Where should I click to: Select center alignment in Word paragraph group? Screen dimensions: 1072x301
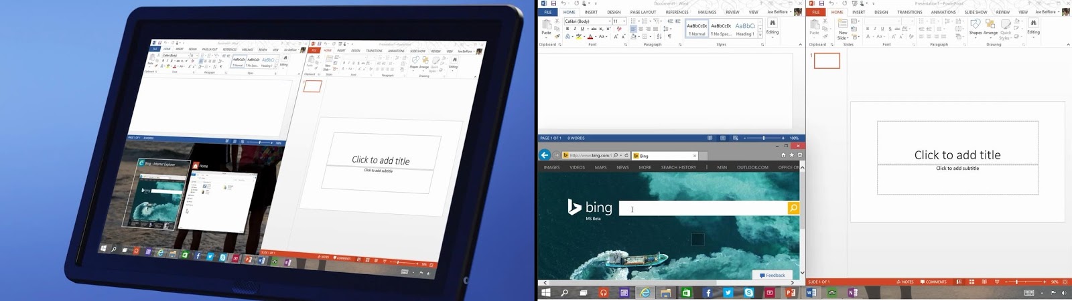coord(641,29)
